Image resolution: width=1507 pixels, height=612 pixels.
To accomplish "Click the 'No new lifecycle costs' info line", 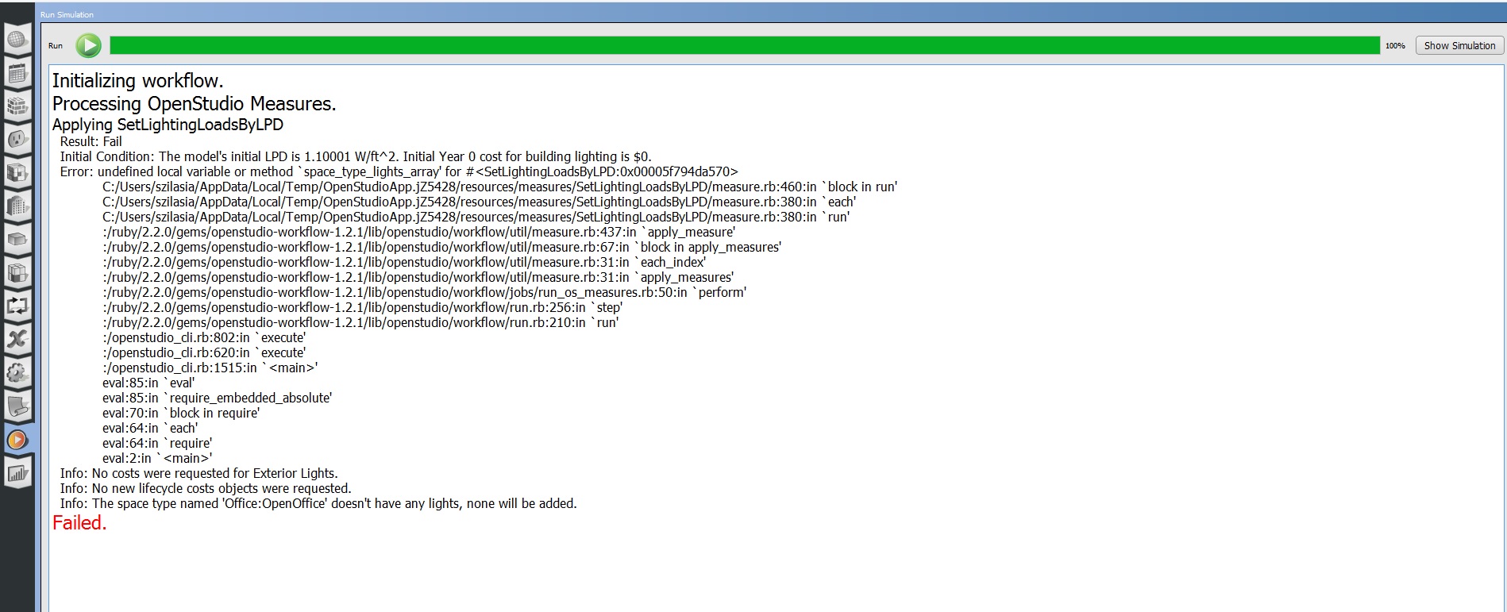I will coord(206,488).
